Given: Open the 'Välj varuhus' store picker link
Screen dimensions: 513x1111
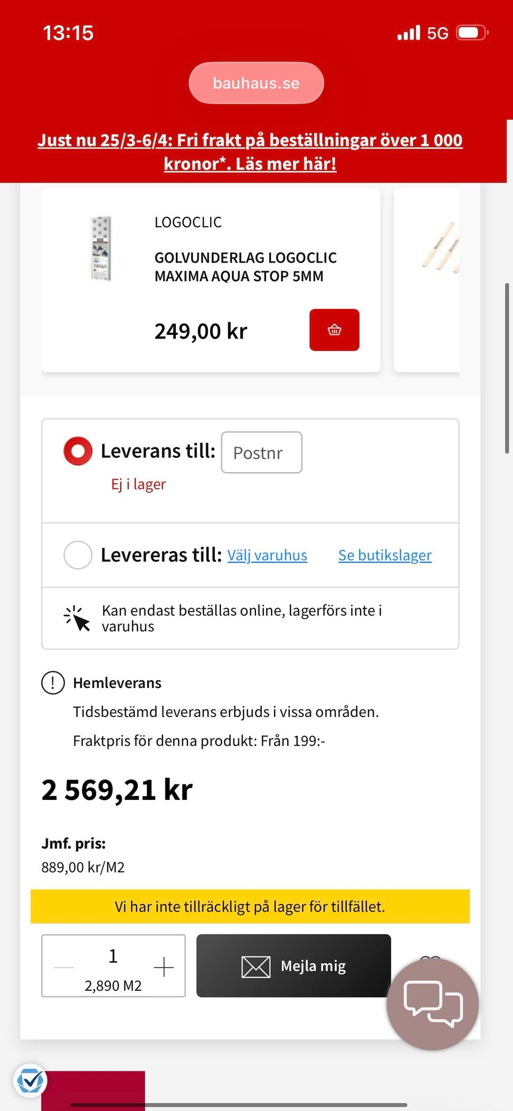Looking at the screenshot, I should [x=267, y=555].
